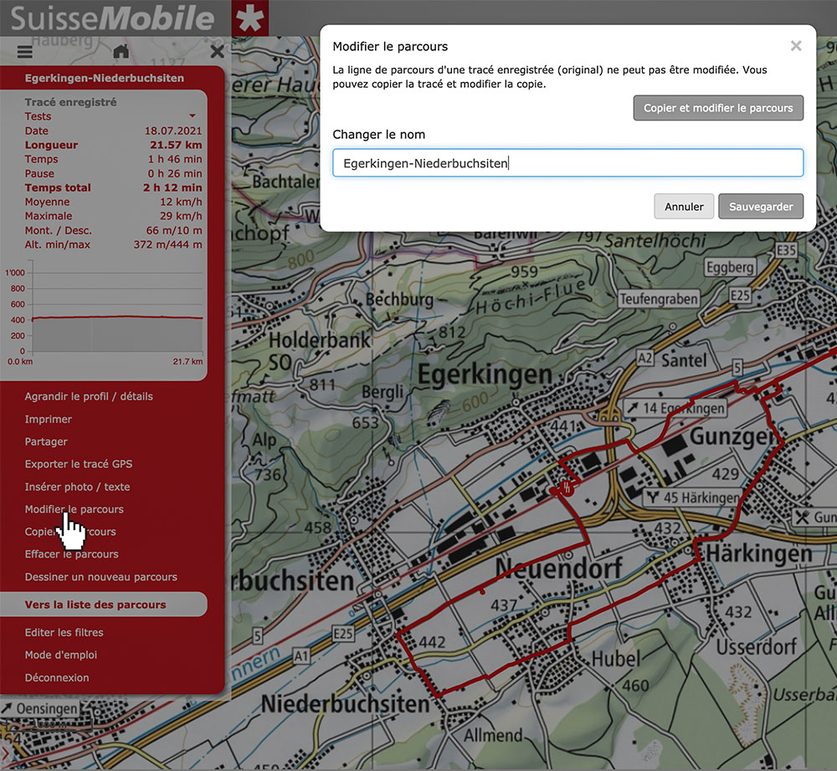Close the Modifier le parcours dialog

[796, 46]
